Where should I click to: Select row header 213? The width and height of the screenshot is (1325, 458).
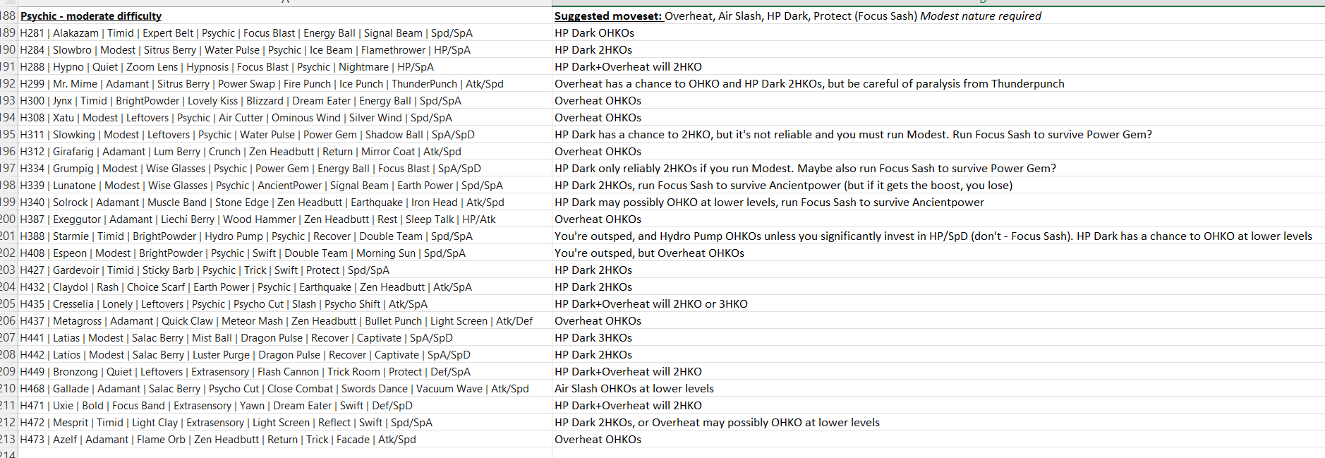[x=8, y=439]
